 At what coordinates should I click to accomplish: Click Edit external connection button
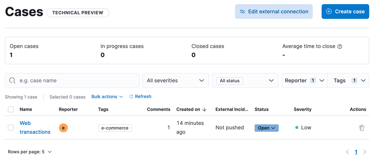(274, 11)
